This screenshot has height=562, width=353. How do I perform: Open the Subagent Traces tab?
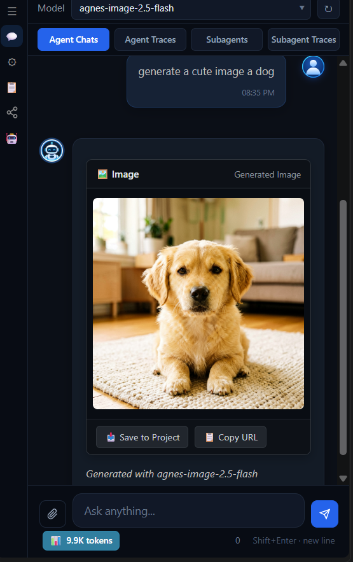tap(303, 39)
